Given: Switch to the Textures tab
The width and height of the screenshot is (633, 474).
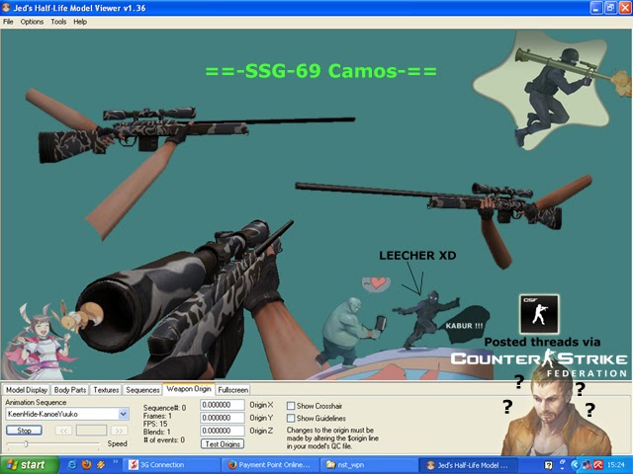Looking at the screenshot, I should pyautogui.click(x=106, y=390).
